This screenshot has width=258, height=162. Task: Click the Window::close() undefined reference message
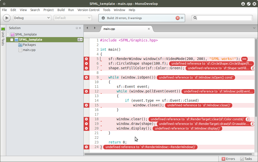pyautogui.click(x=199, y=105)
